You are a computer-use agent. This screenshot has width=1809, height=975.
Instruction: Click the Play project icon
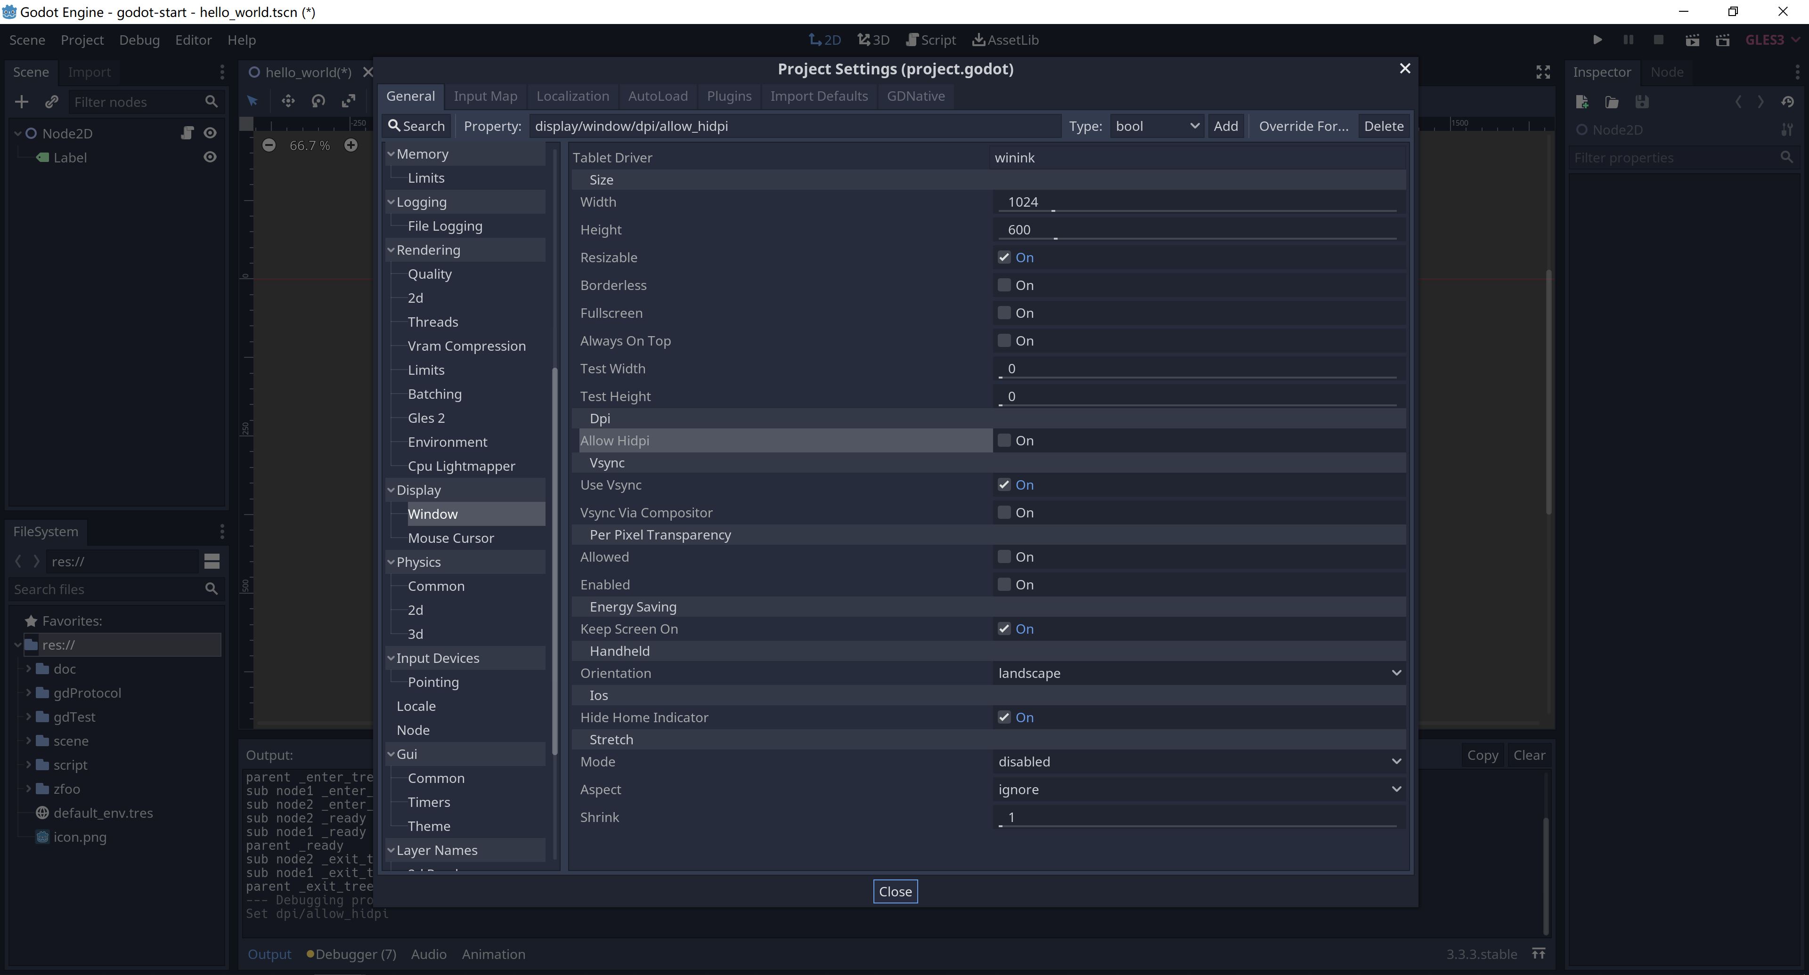point(1597,40)
